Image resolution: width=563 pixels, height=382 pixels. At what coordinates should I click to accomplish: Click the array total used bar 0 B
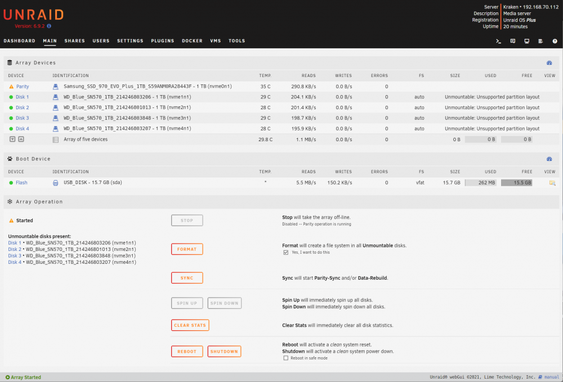(x=481, y=139)
